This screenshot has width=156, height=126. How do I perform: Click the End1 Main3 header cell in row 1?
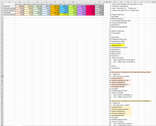(x=37, y=4)
